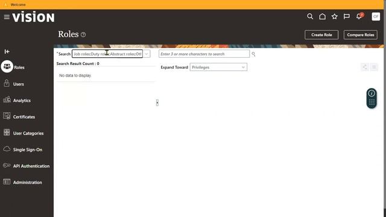Focus the role types search field

(x=107, y=54)
